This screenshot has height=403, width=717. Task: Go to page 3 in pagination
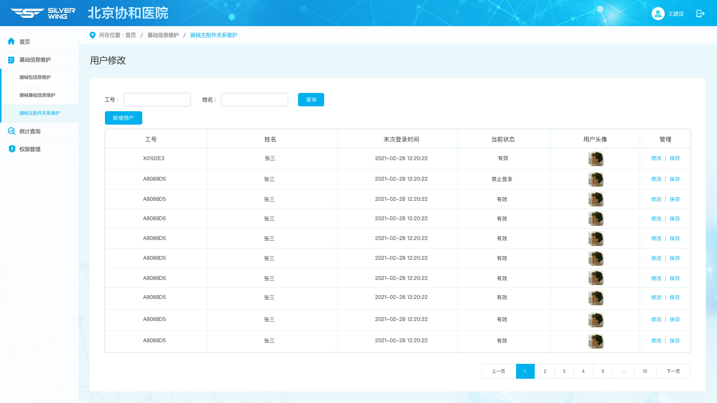pos(564,371)
